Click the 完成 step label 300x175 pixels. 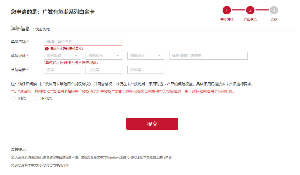click(274, 20)
